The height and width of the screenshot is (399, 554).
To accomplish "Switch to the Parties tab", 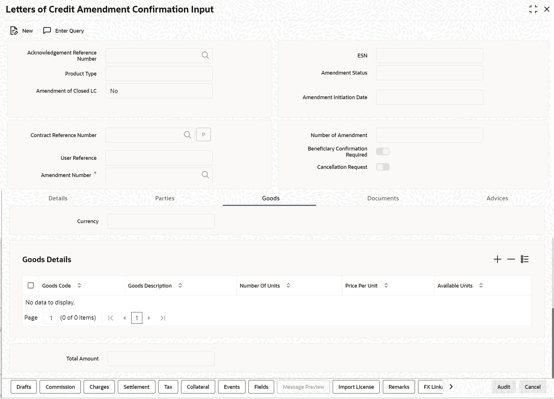I will [165, 198].
